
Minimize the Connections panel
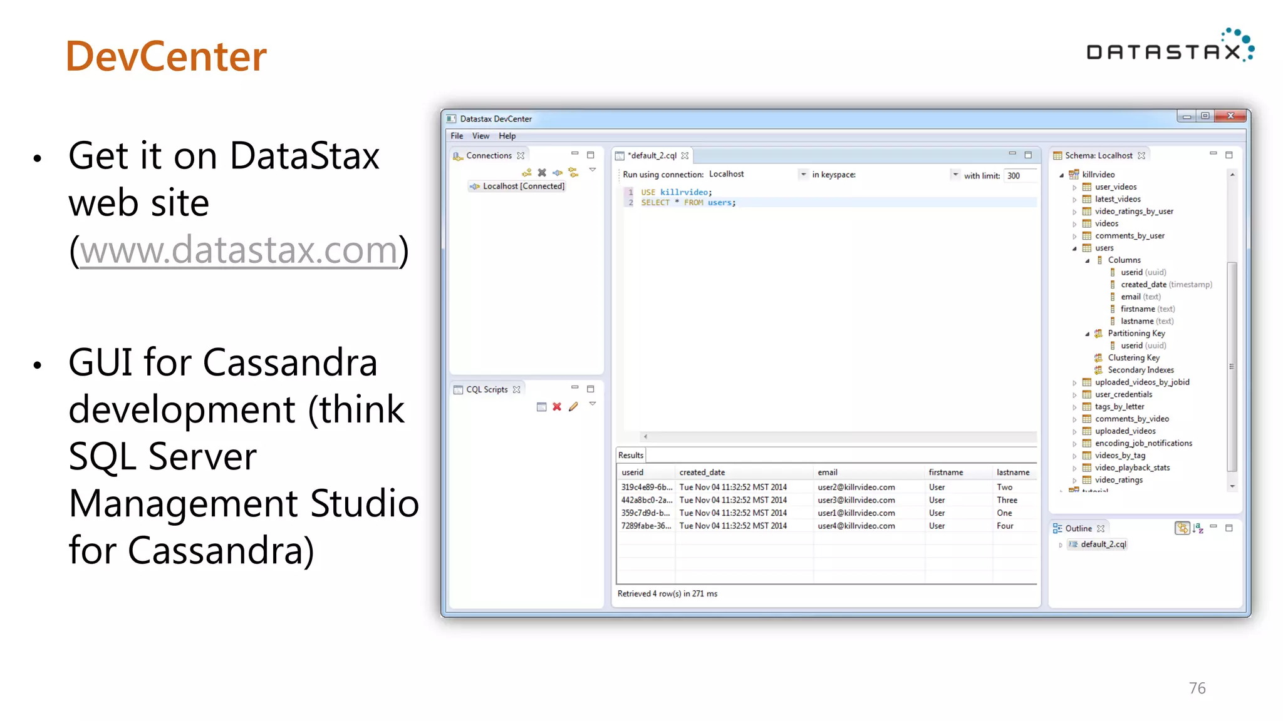574,154
